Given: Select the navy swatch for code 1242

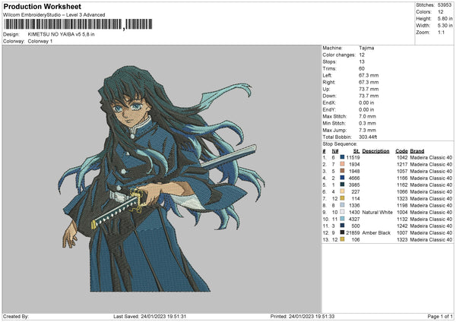Looking at the screenshot, I should point(342,226).
